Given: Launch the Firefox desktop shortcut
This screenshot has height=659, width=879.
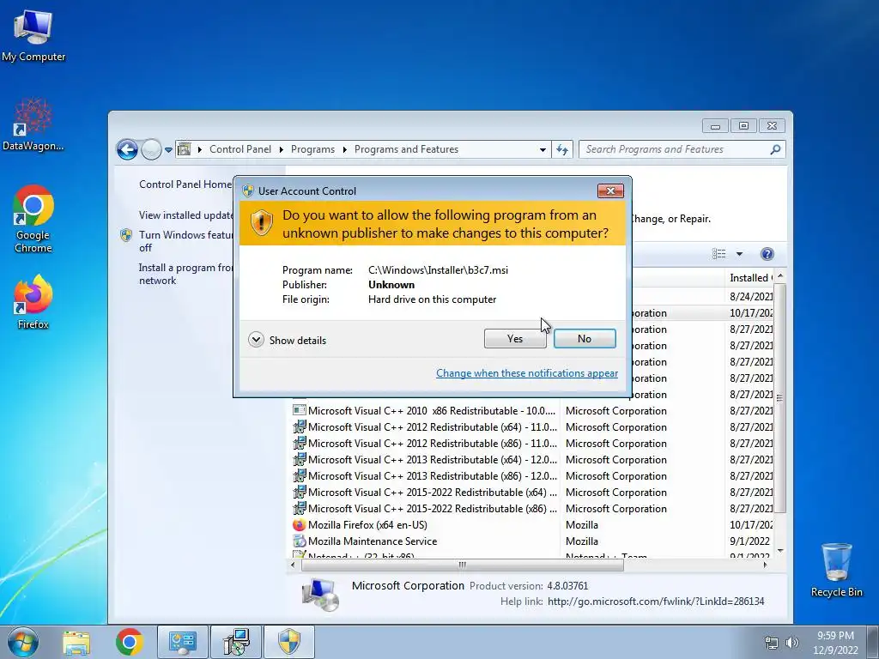Looking at the screenshot, I should pos(33,301).
